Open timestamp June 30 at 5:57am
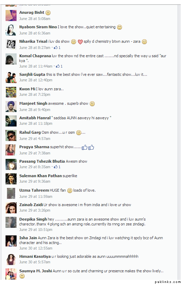The width and height of the screenshot is (181, 284). pos(35,262)
